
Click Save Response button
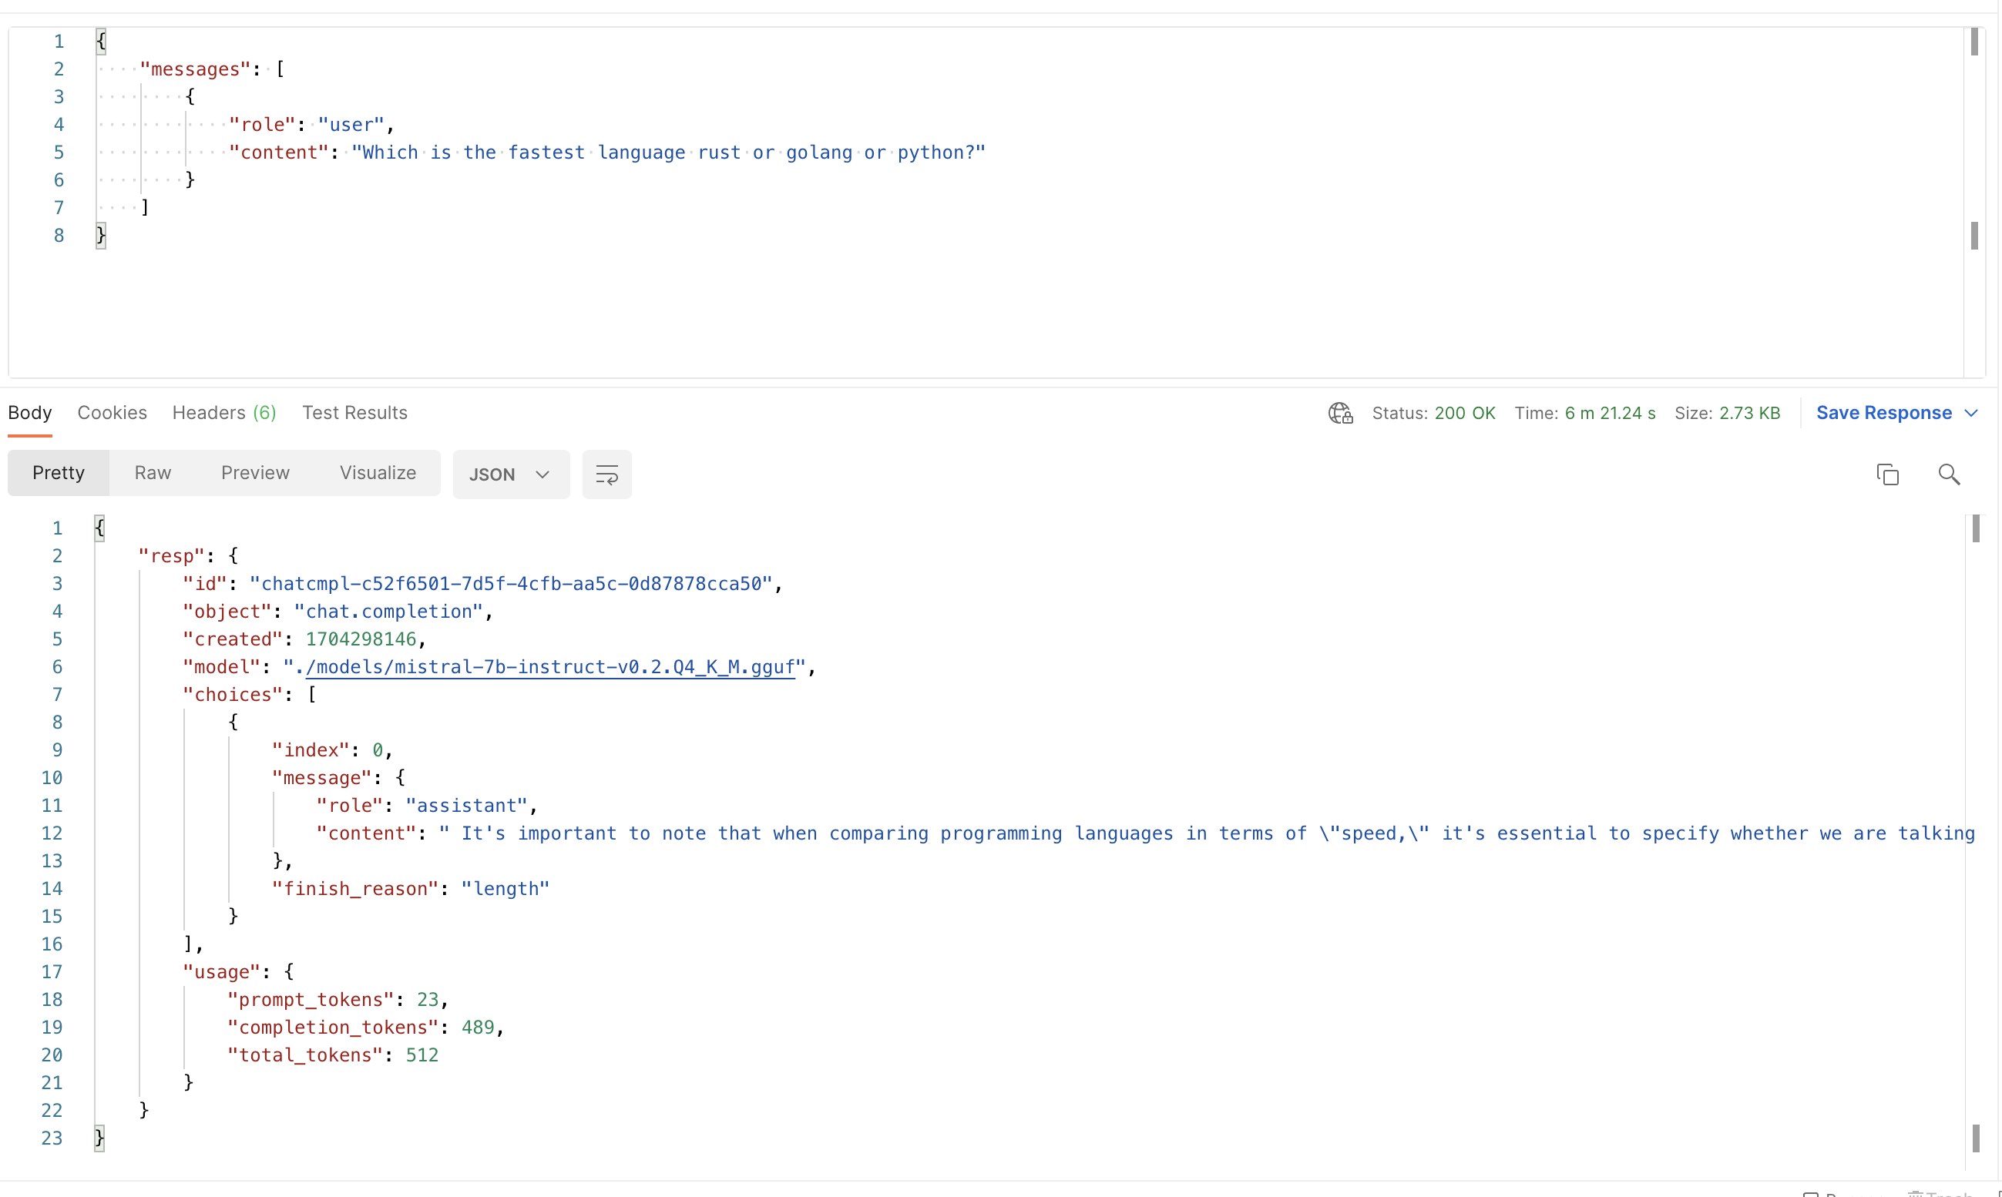1883,413
